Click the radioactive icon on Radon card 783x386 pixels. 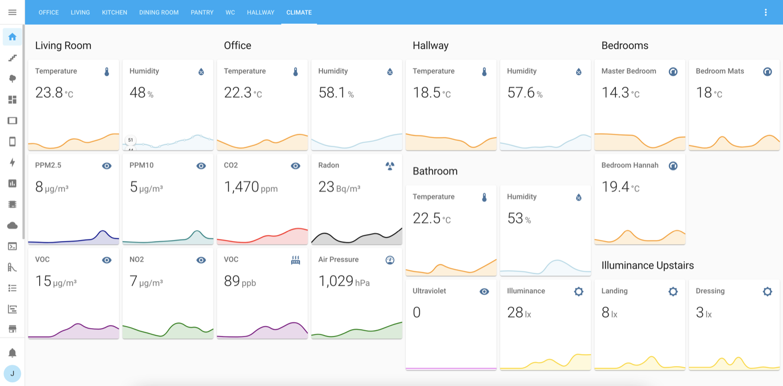(390, 166)
